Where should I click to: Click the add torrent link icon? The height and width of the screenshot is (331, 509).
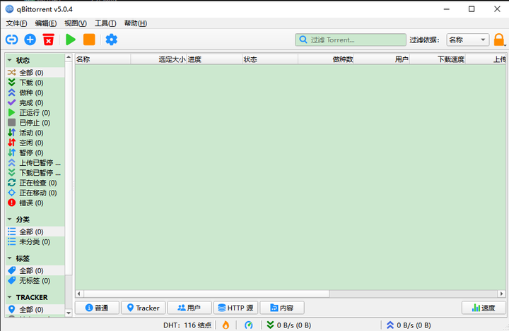pyautogui.click(x=12, y=40)
